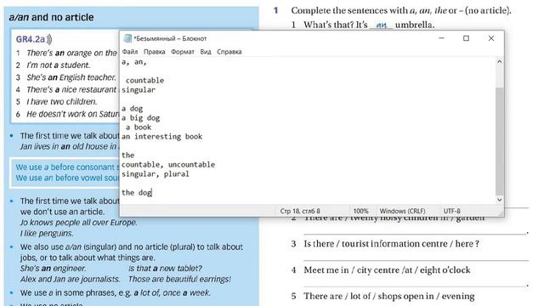Viewport: 544px width, 306px height.
Task: Open the Файл menu in Notepad
Action: [130, 52]
